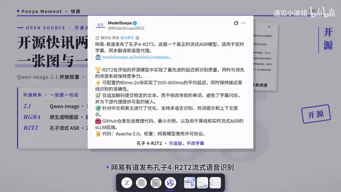Click the lightning bolt emoji line

(x=98, y=83)
